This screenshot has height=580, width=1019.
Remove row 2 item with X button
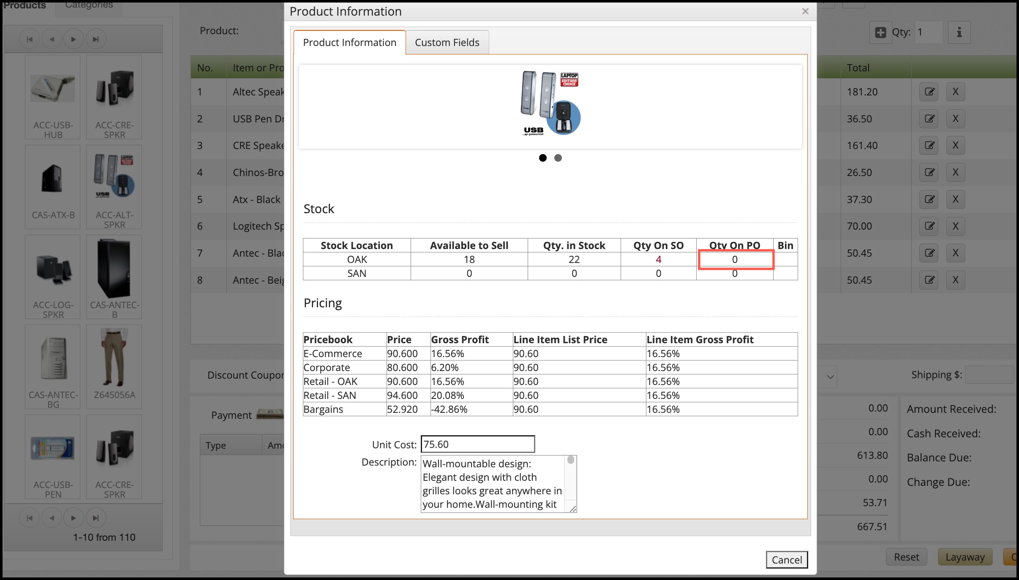pos(955,119)
